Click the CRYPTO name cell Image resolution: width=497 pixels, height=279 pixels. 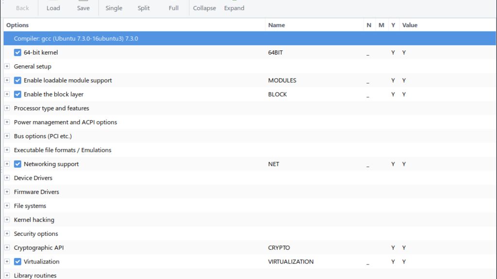coord(279,248)
